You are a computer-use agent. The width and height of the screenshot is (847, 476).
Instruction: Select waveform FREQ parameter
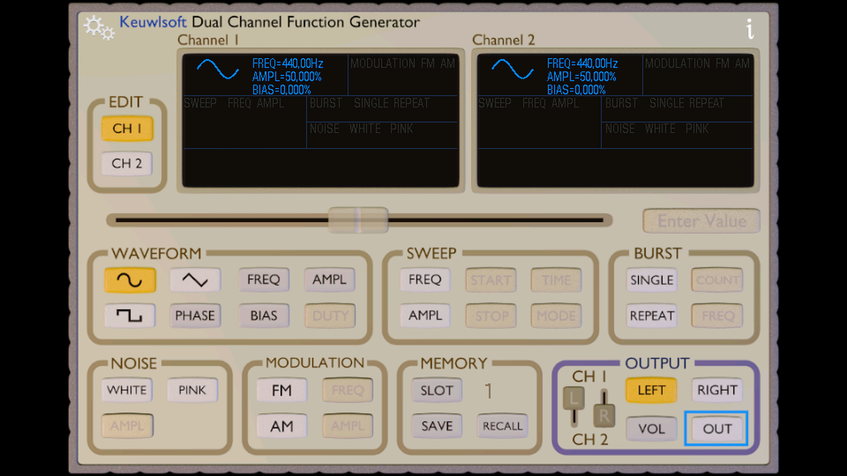click(263, 280)
